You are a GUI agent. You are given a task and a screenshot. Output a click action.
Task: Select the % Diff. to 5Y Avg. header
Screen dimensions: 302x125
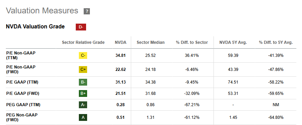276,42
